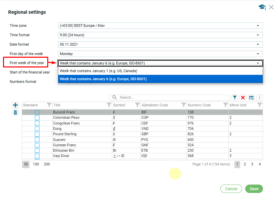Click the currency search field
Screen dimensions: 276x201
(171, 97)
